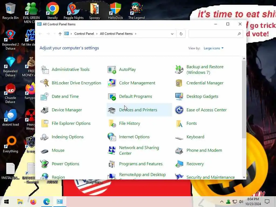Click the Back navigation arrow
Image resolution: width=276 pixels, height=207 pixels.
[40, 34]
